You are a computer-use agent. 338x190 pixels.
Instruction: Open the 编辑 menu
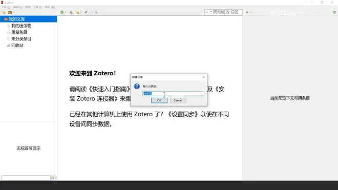point(18,7)
